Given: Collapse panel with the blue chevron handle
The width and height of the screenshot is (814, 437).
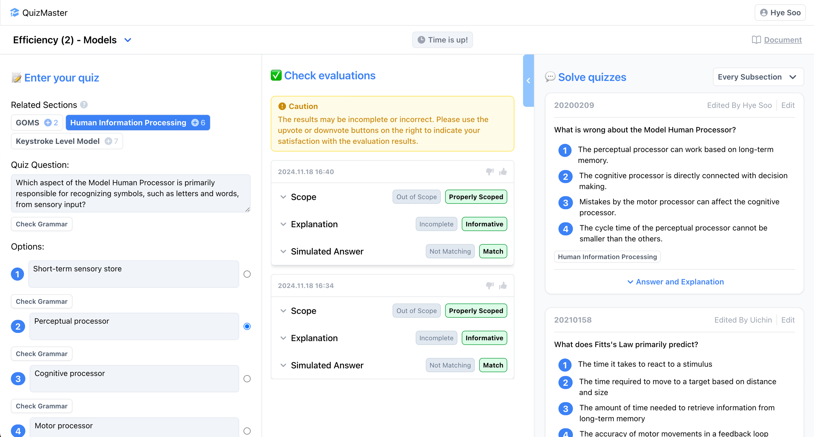Looking at the screenshot, I should (x=528, y=81).
